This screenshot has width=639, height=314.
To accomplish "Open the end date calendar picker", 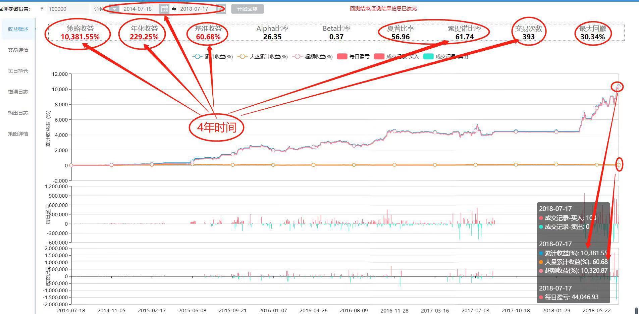I will (x=221, y=9).
